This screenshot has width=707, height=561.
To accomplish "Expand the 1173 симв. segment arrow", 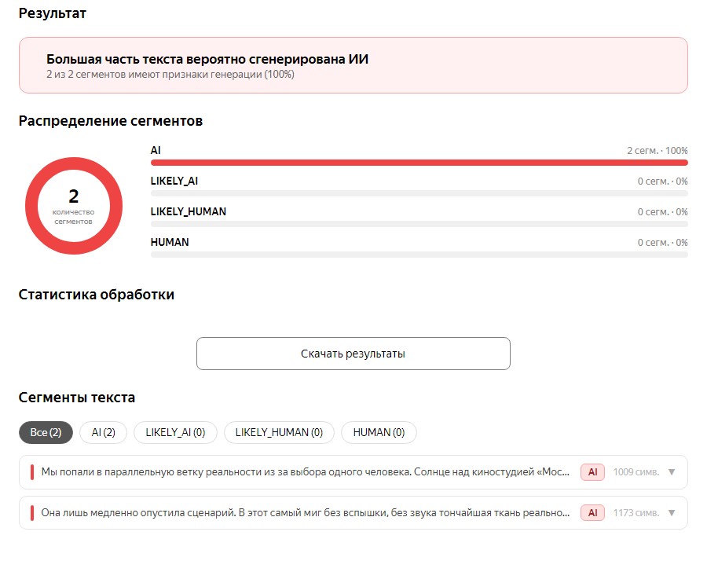I will click(672, 513).
